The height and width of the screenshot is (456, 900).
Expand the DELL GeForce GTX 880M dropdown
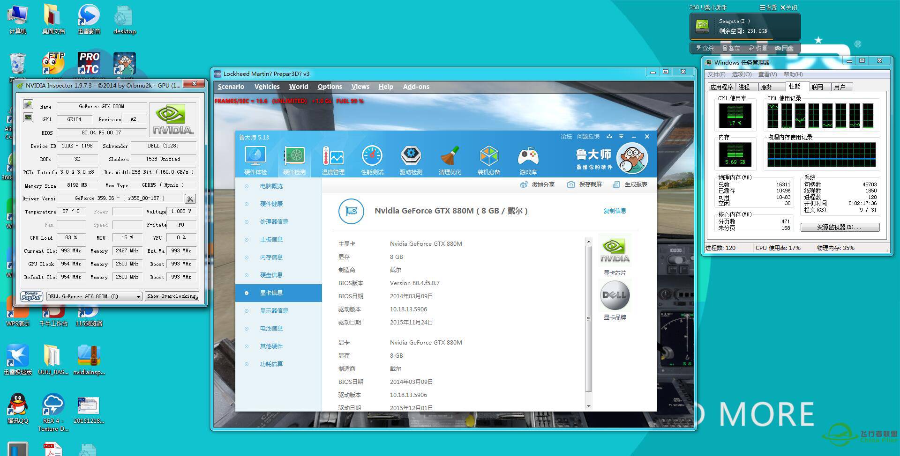pos(138,296)
